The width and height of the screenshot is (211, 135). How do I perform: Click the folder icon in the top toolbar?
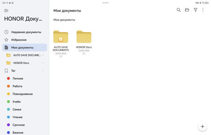187,10
